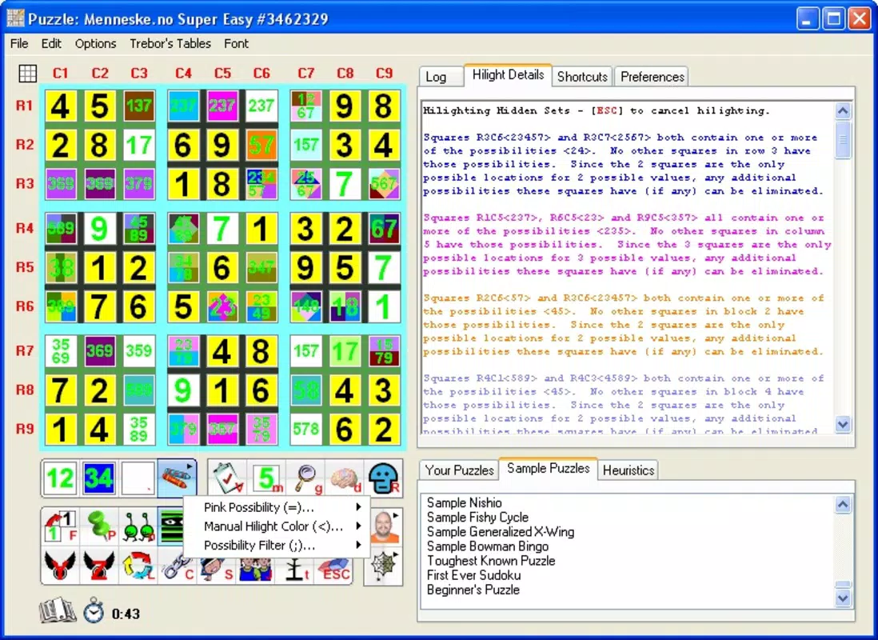Select the blue 34 possibility mode button
The height and width of the screenshot is (640, 878).
point(98,478)
